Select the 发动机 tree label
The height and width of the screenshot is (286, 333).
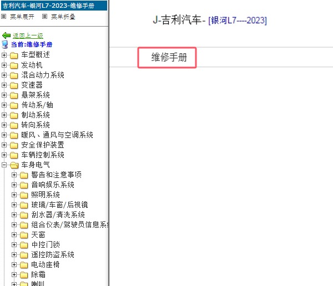pos(32,65)
